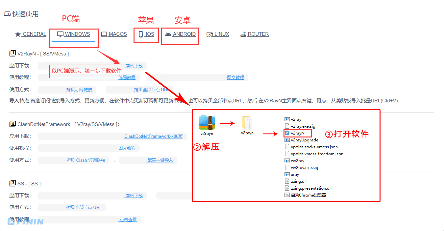Viewport: 444px width, 231px height.
Task: Select the 启动Chrome浏览器 file
Action: (305, 195)
